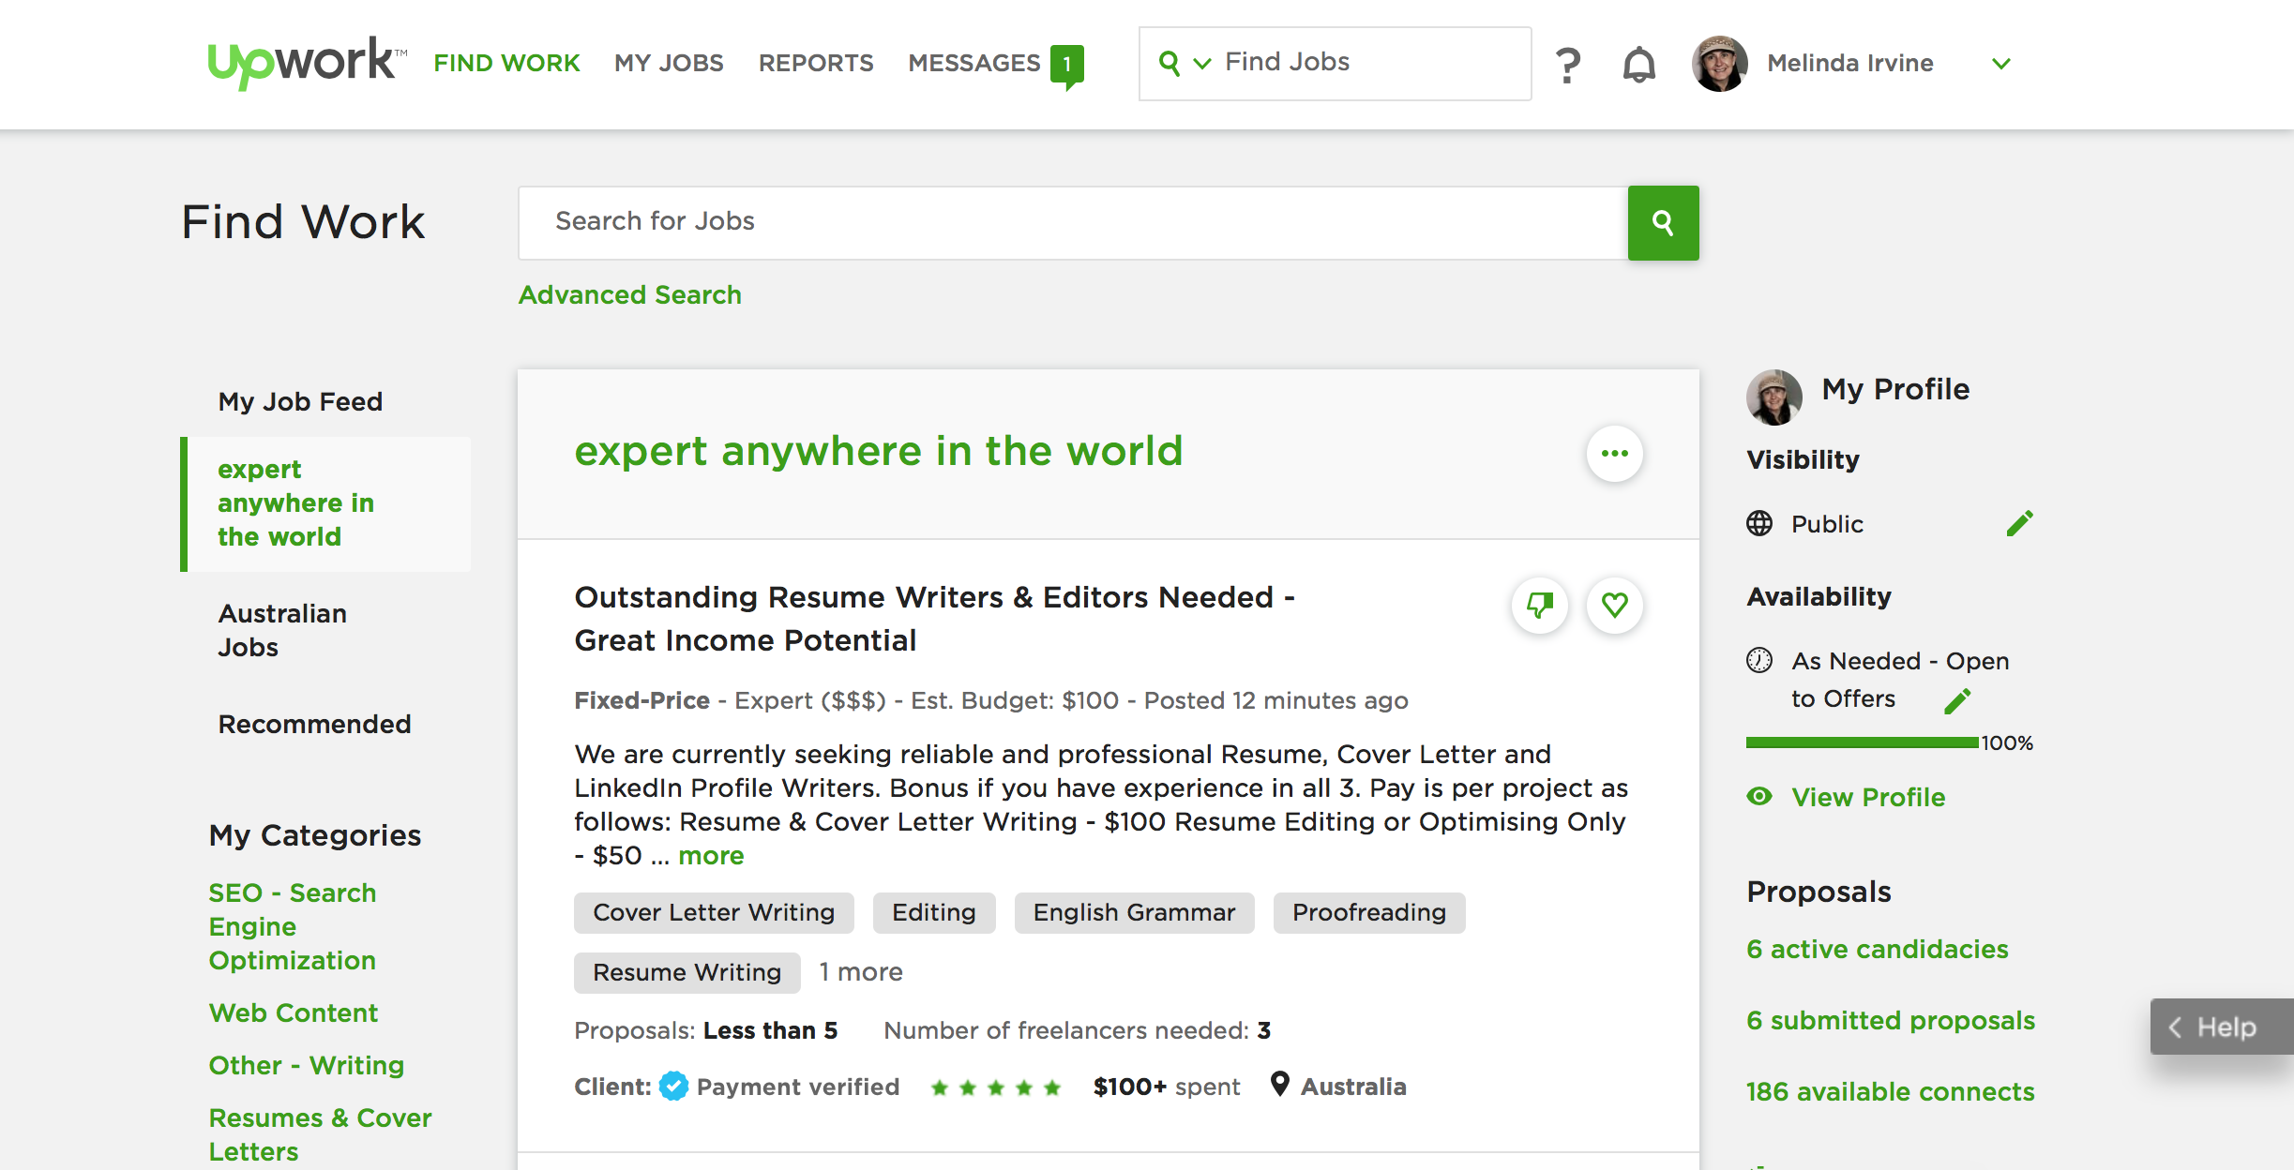Open Messages menu

click(x=974, y=63)
